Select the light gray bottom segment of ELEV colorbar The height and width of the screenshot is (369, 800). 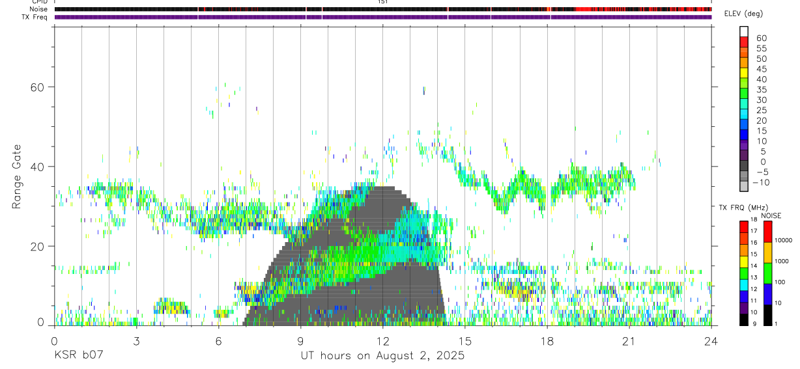(x=744, y=186)
